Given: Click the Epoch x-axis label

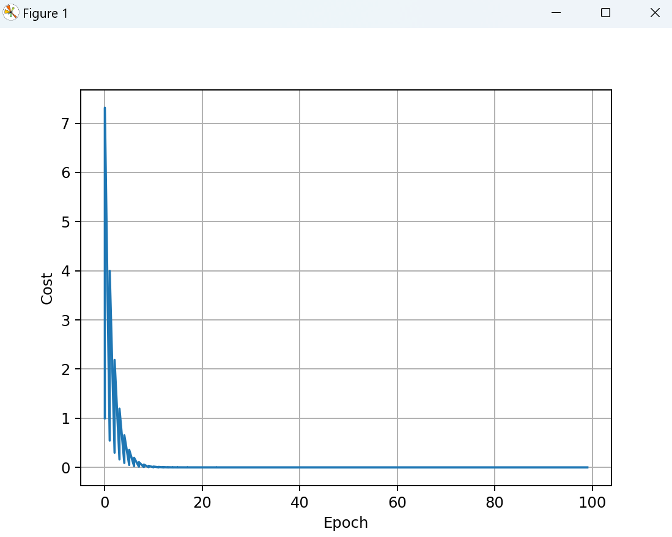Looking at the screenshot, I should [x=345, y=523].
